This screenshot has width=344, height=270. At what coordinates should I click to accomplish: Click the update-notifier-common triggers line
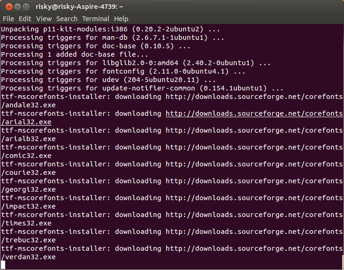coord(142,88)
